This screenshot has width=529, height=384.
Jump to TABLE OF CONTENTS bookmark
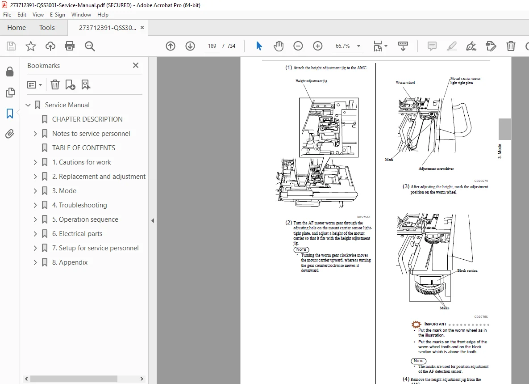[83, 148]
